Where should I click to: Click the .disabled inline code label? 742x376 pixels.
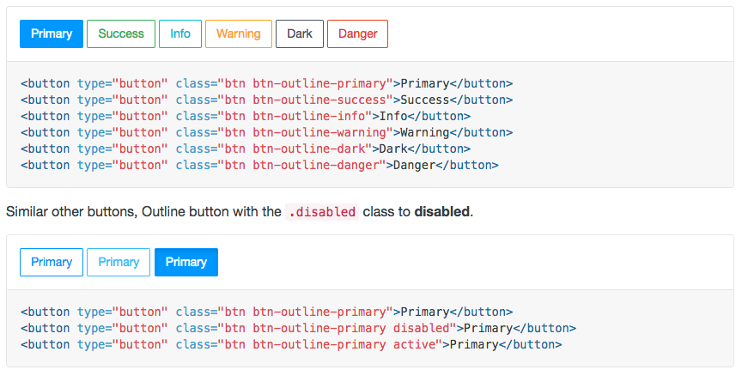[322, 212]
